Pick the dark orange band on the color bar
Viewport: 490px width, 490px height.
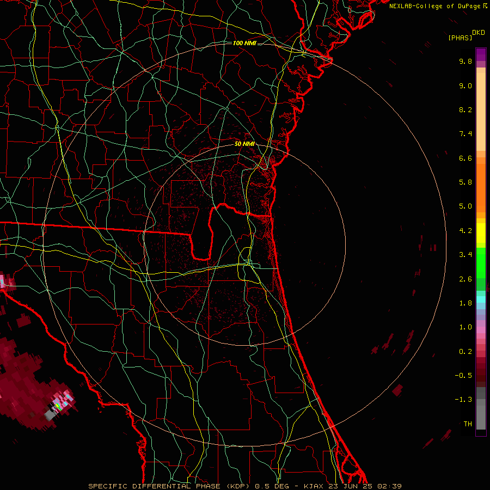[x=481, y=188]
